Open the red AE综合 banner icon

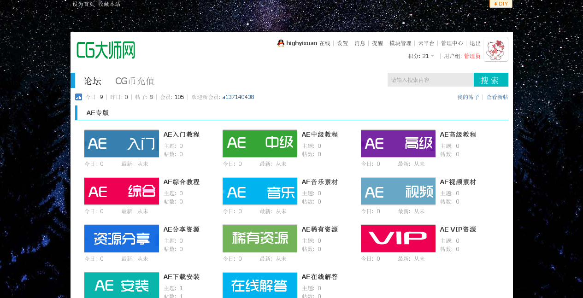coord(122,191)
